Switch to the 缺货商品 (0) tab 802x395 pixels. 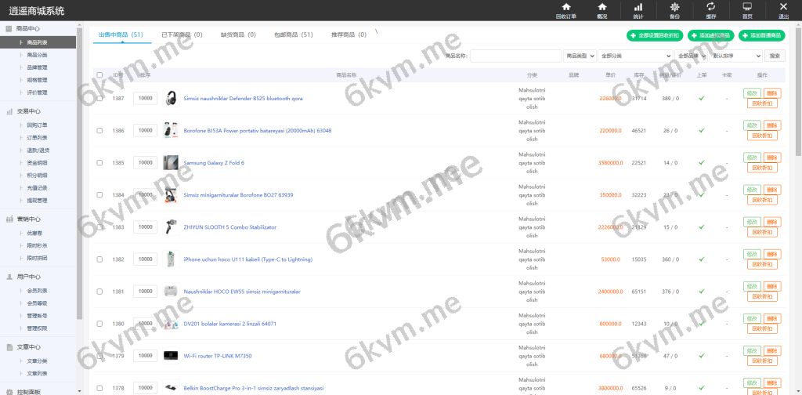tap(238, 34)
